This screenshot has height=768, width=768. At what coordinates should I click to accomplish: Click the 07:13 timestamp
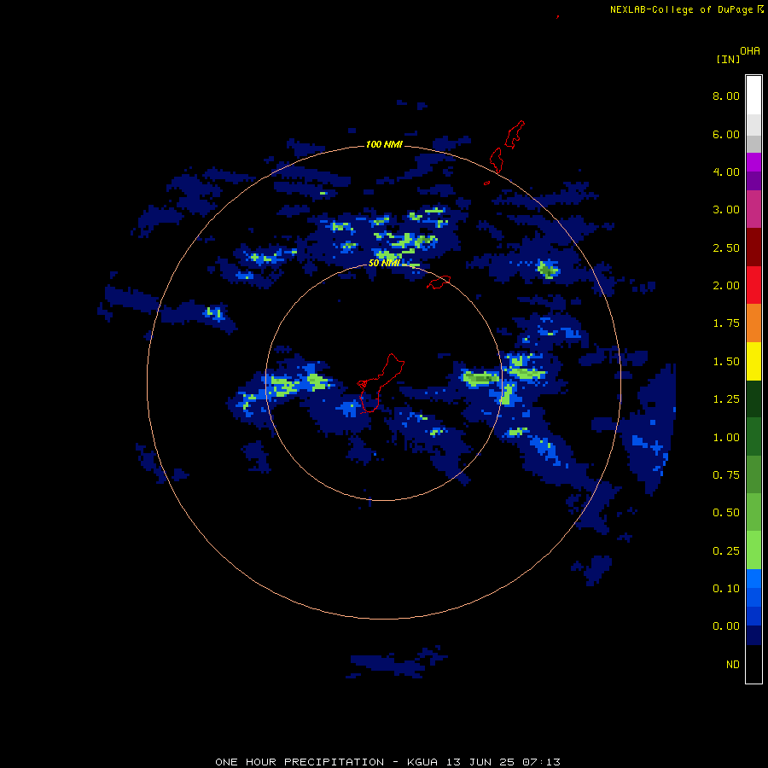coord(541,762)
